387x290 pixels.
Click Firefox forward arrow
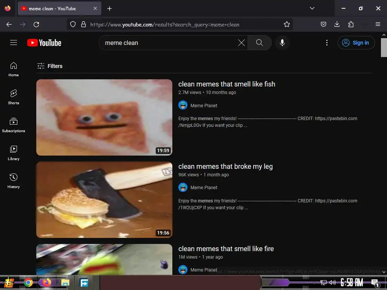[23, 25]
